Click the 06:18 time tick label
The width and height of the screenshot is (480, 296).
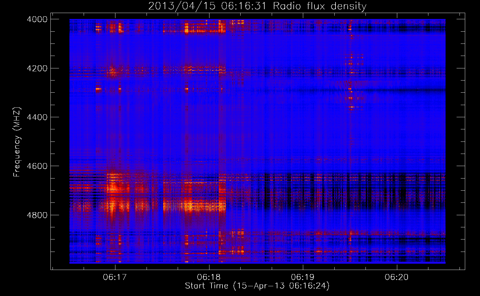coord(209,277)
